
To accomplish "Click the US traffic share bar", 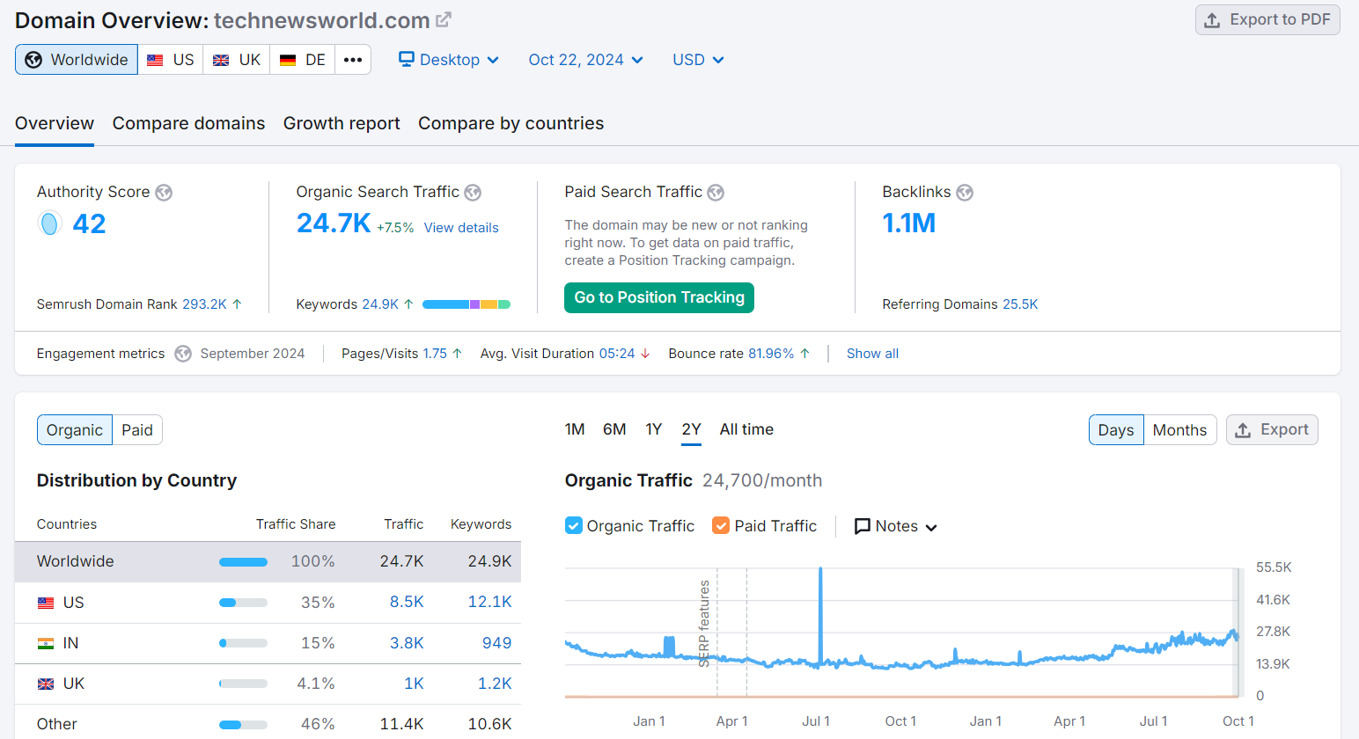I will (x=243, y=603).
